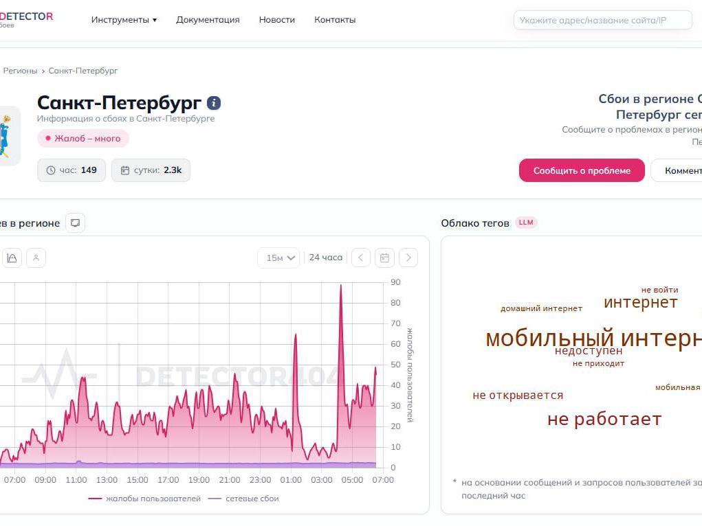The height and width of the screenshot is (526, 702).
Task: Click the info icon beside Санкт-Петербург
Action: point(214,103)
